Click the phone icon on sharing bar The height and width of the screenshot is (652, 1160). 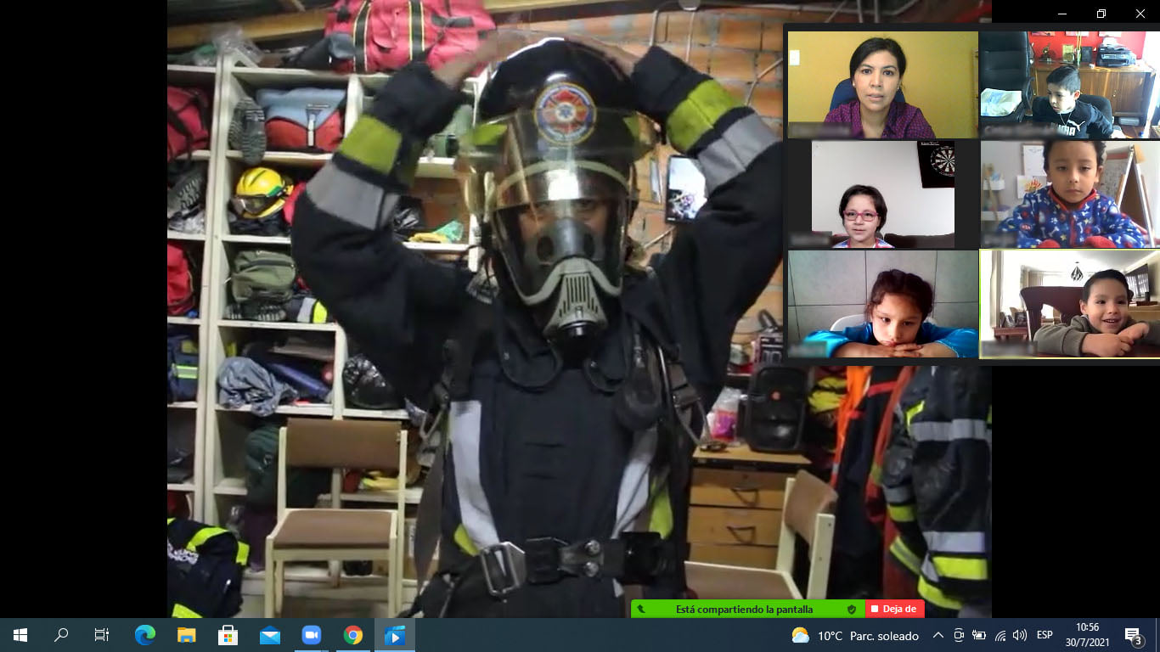click(x=641, y=609)
